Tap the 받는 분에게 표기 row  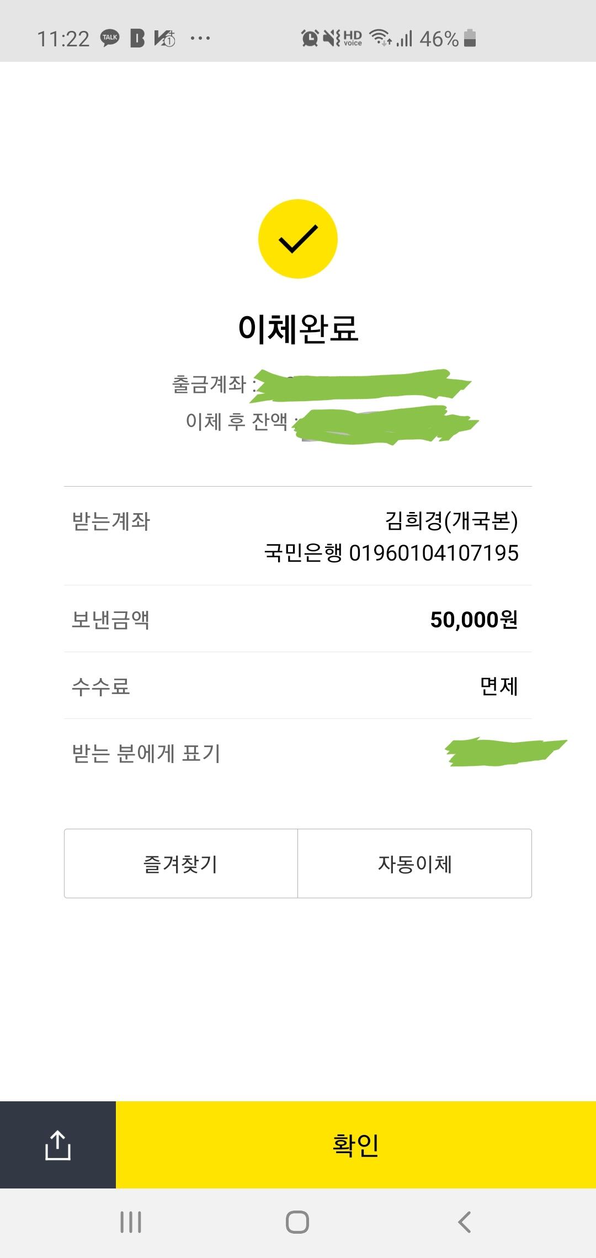coord(298,753)
